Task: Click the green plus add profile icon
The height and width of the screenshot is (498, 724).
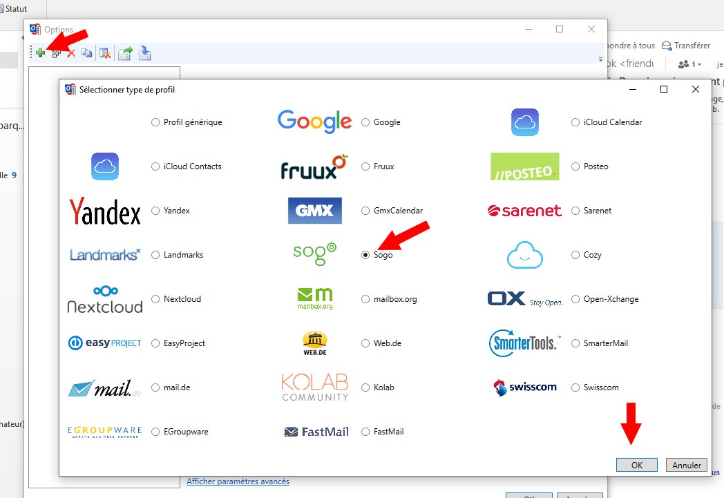Action: click(41, 53)
